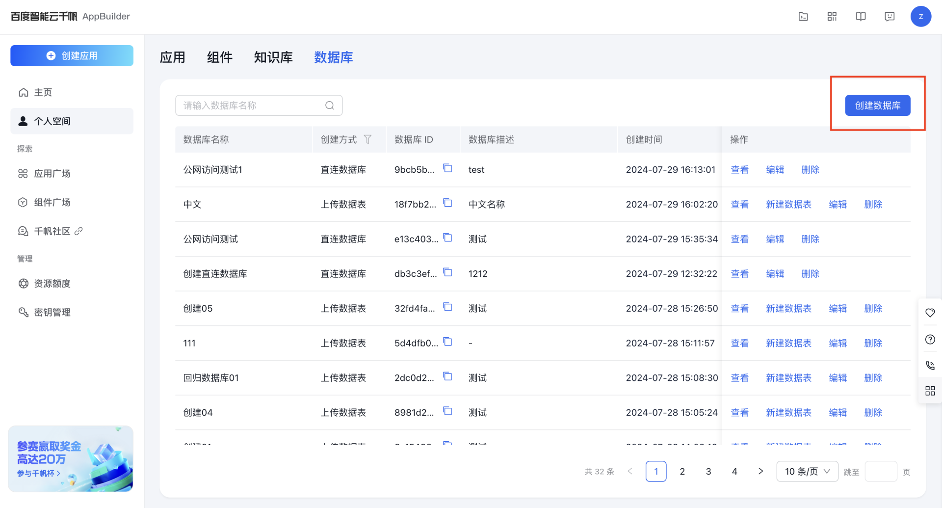Screen dimensions: 942x508
Task: Click the phone contact icon
Action: (x=930, y=365)
